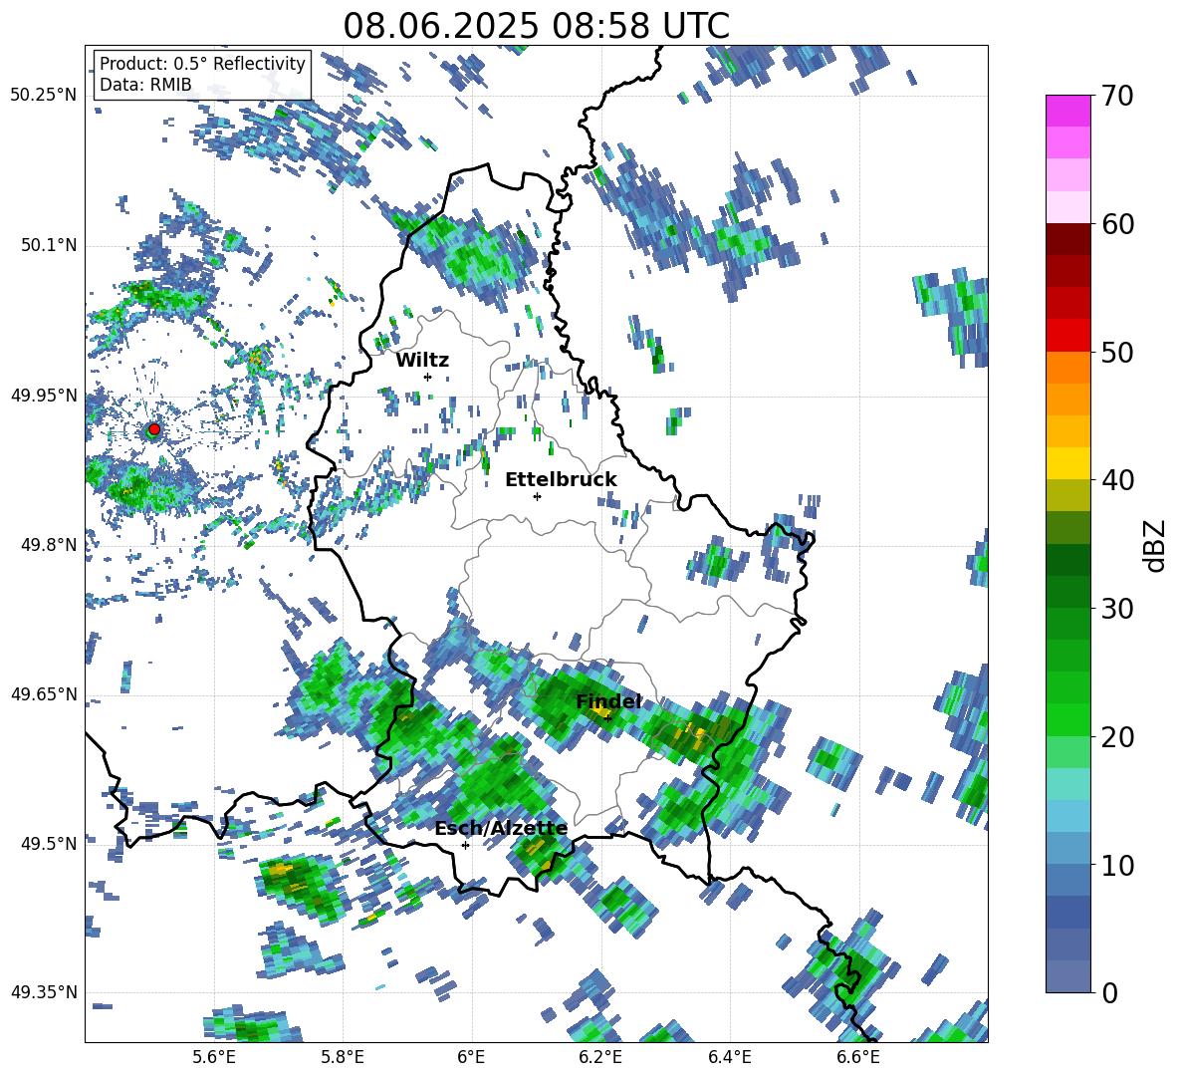Click the Wiltz city label
The height and width of the screenshot is (1077, 1179).
(x=422, y=361)
